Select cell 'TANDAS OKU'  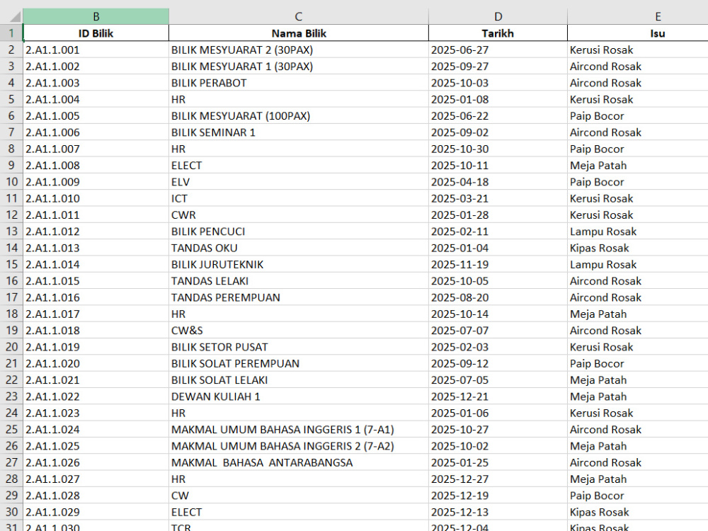(299, 248)
